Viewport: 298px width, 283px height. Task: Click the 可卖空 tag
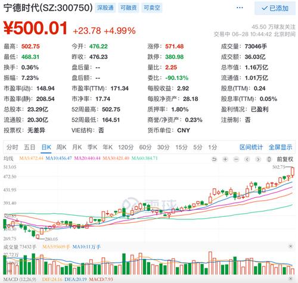[152, 8]
